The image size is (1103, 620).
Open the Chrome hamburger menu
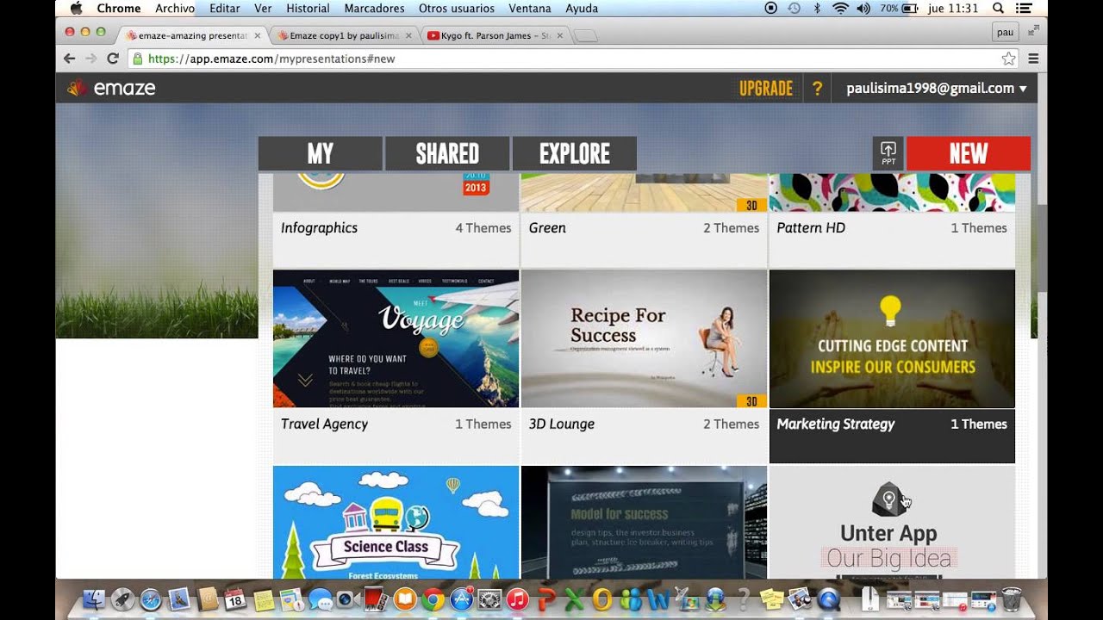pos(1033,59)
